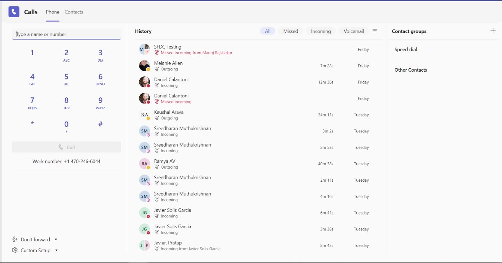Viewport: 502px width, 263px height.
Task: Dial digit 9 WXYZ on keypad
Action: click(100, 103)
